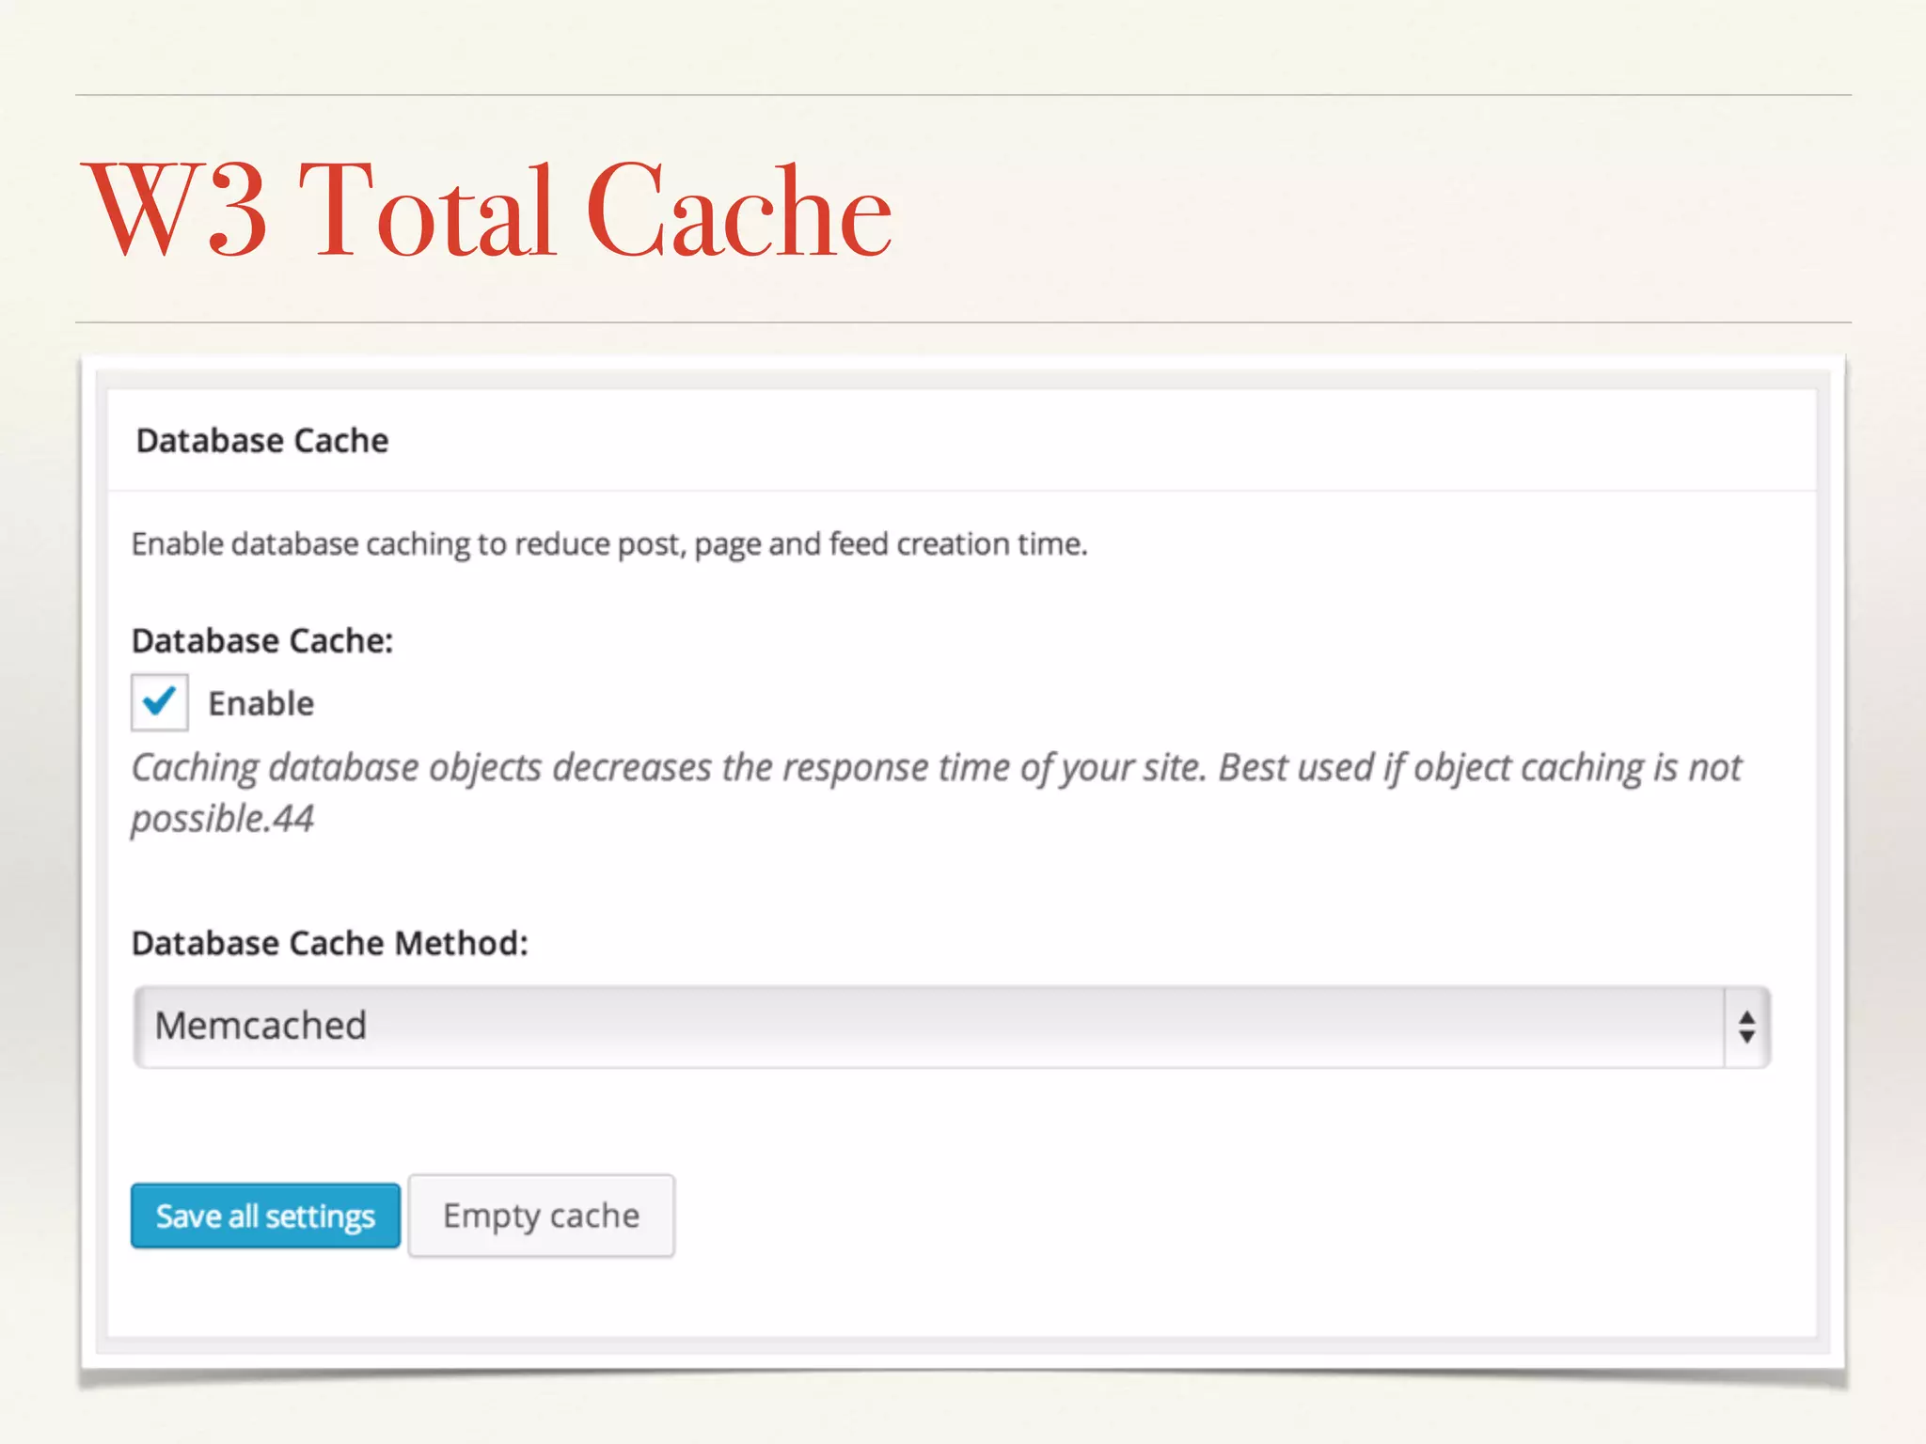This screenshot has height=1444, width=1926.
Task: Click the 'Database Cache:' field label
Action: coord(262,640)
